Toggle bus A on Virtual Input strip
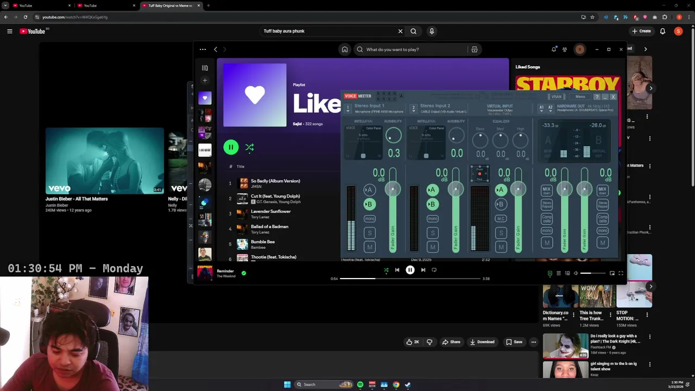This screenshot has height=391, width=695. tap(501, 190)
